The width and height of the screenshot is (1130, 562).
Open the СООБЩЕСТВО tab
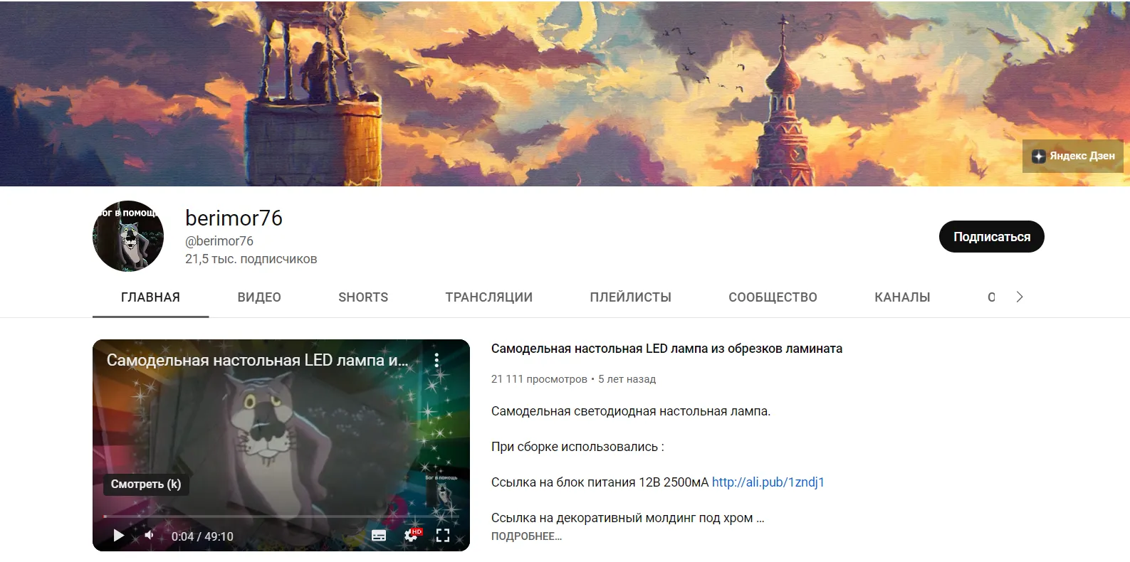pos(773,297)
